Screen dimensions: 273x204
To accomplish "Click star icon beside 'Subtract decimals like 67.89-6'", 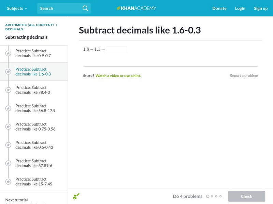I will tap(9, 164).
